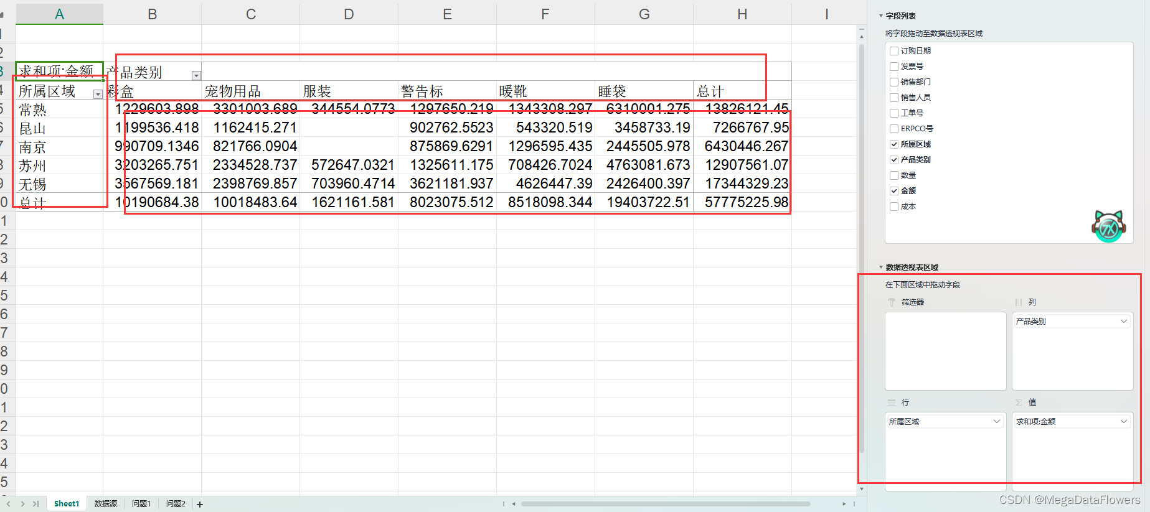Select the 睡袋 column header cell

point(644,91)
